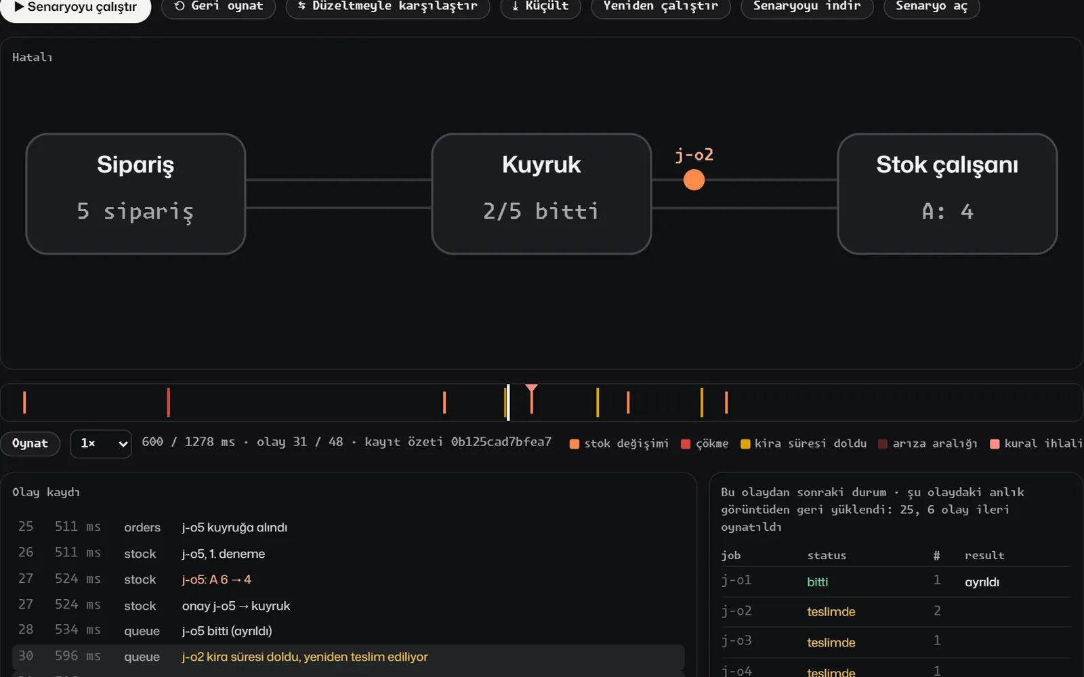Image resolution: width=1084 pixels, height=677 pixels.
Task: Select the Sipariş node
Action: point(135,194)
